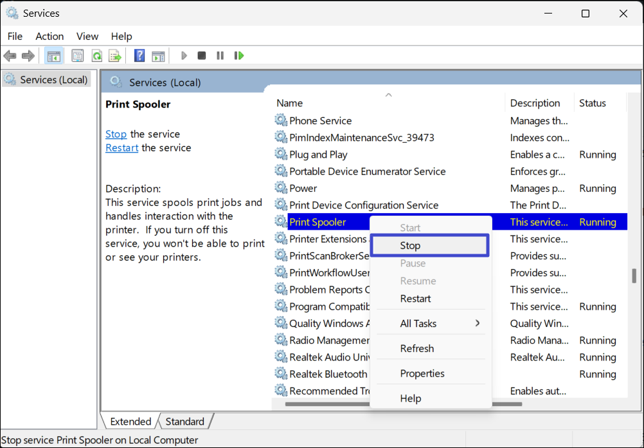Open Properties from the context menu
This screenshot has width=644, height=448.
[x=422, y=373]
